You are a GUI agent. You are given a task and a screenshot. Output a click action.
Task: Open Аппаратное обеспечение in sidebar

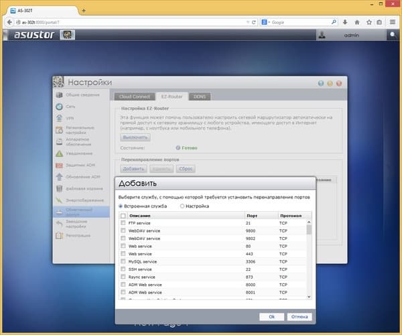coord(81,142)
